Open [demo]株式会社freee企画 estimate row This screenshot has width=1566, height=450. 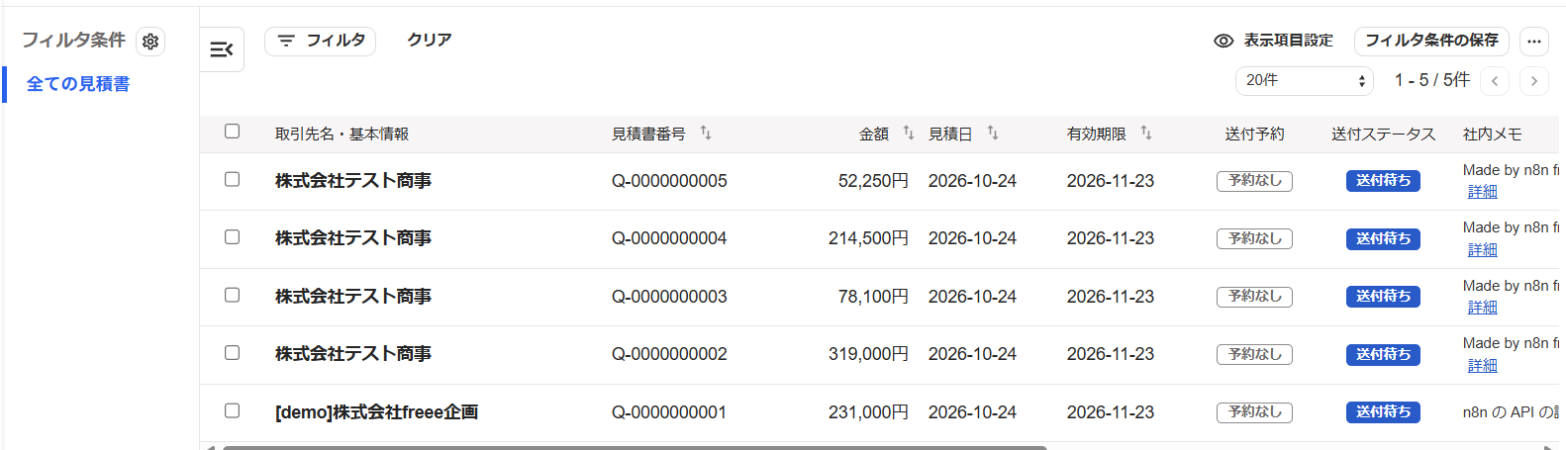click(x=376, y=412)
